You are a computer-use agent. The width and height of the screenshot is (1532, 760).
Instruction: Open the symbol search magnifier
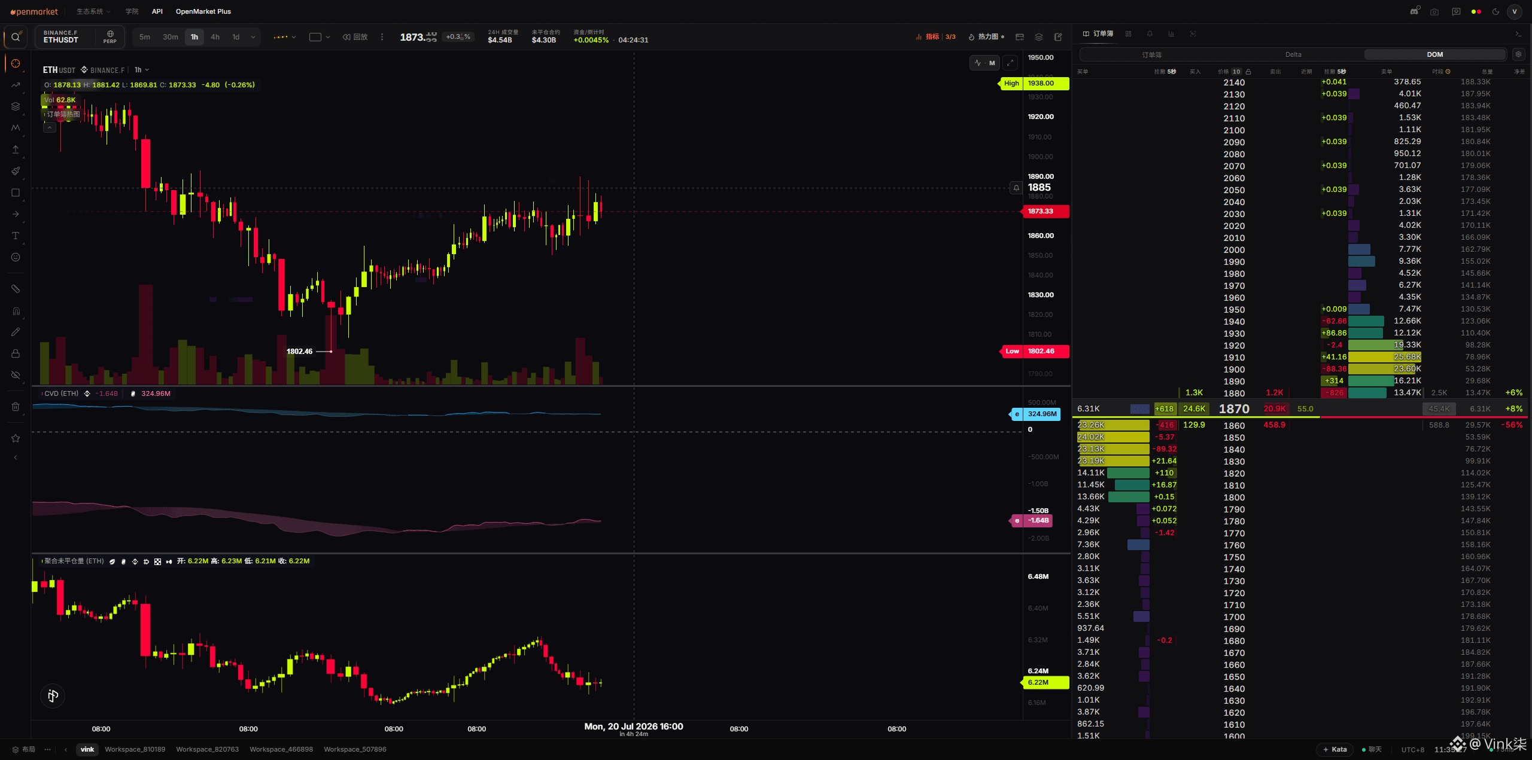click(16, 37)
